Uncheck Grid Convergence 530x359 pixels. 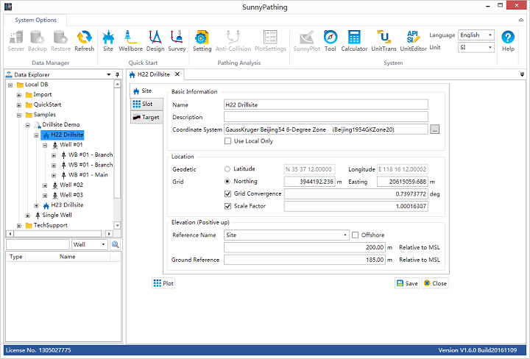tap(227, 194)
